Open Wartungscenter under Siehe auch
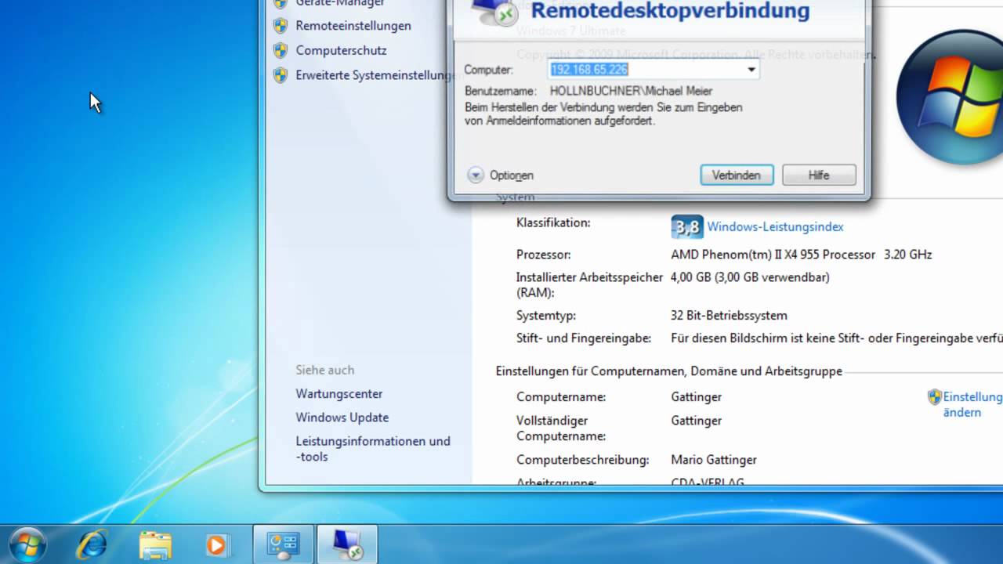Screen dimensions: 1003x564 tap(339, 394)
